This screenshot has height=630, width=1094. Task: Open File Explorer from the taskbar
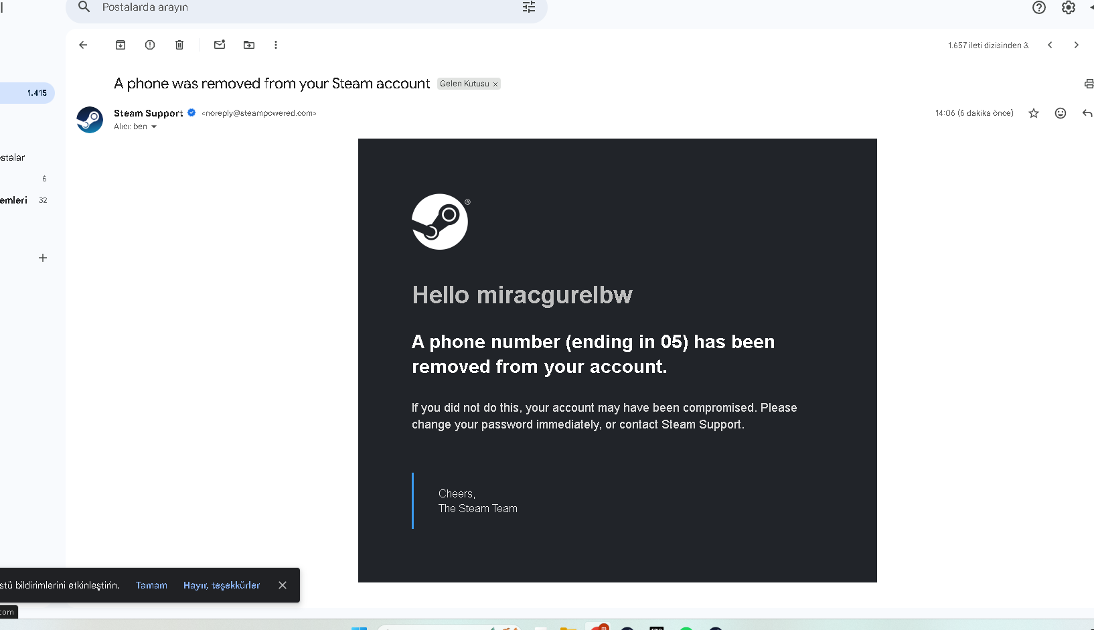coord(568,627)
